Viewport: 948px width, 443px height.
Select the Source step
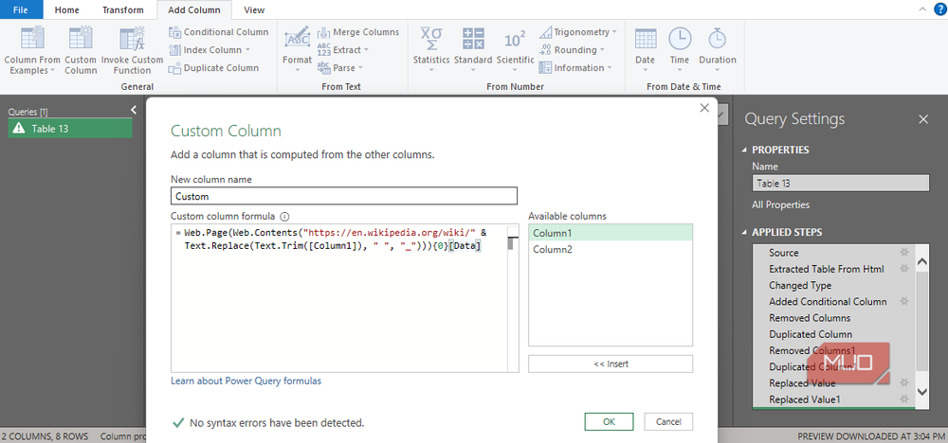point(784,253)
